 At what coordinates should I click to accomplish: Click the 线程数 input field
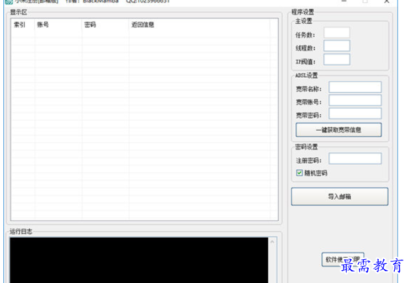[x=336, y=46]
